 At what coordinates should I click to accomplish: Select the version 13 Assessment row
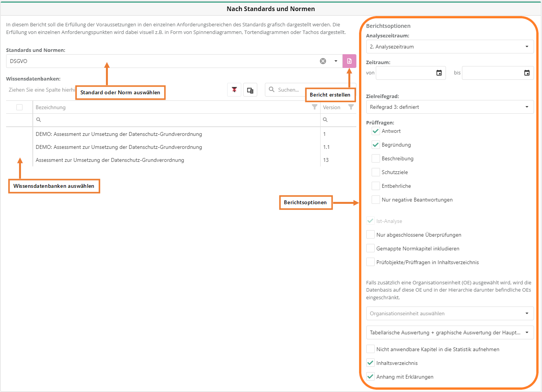pyautogui.click(x=110, y=160)
